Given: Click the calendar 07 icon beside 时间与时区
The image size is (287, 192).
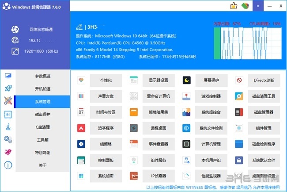Looking at the screenshot, I should pyautogui.click(x=81, y=112).
